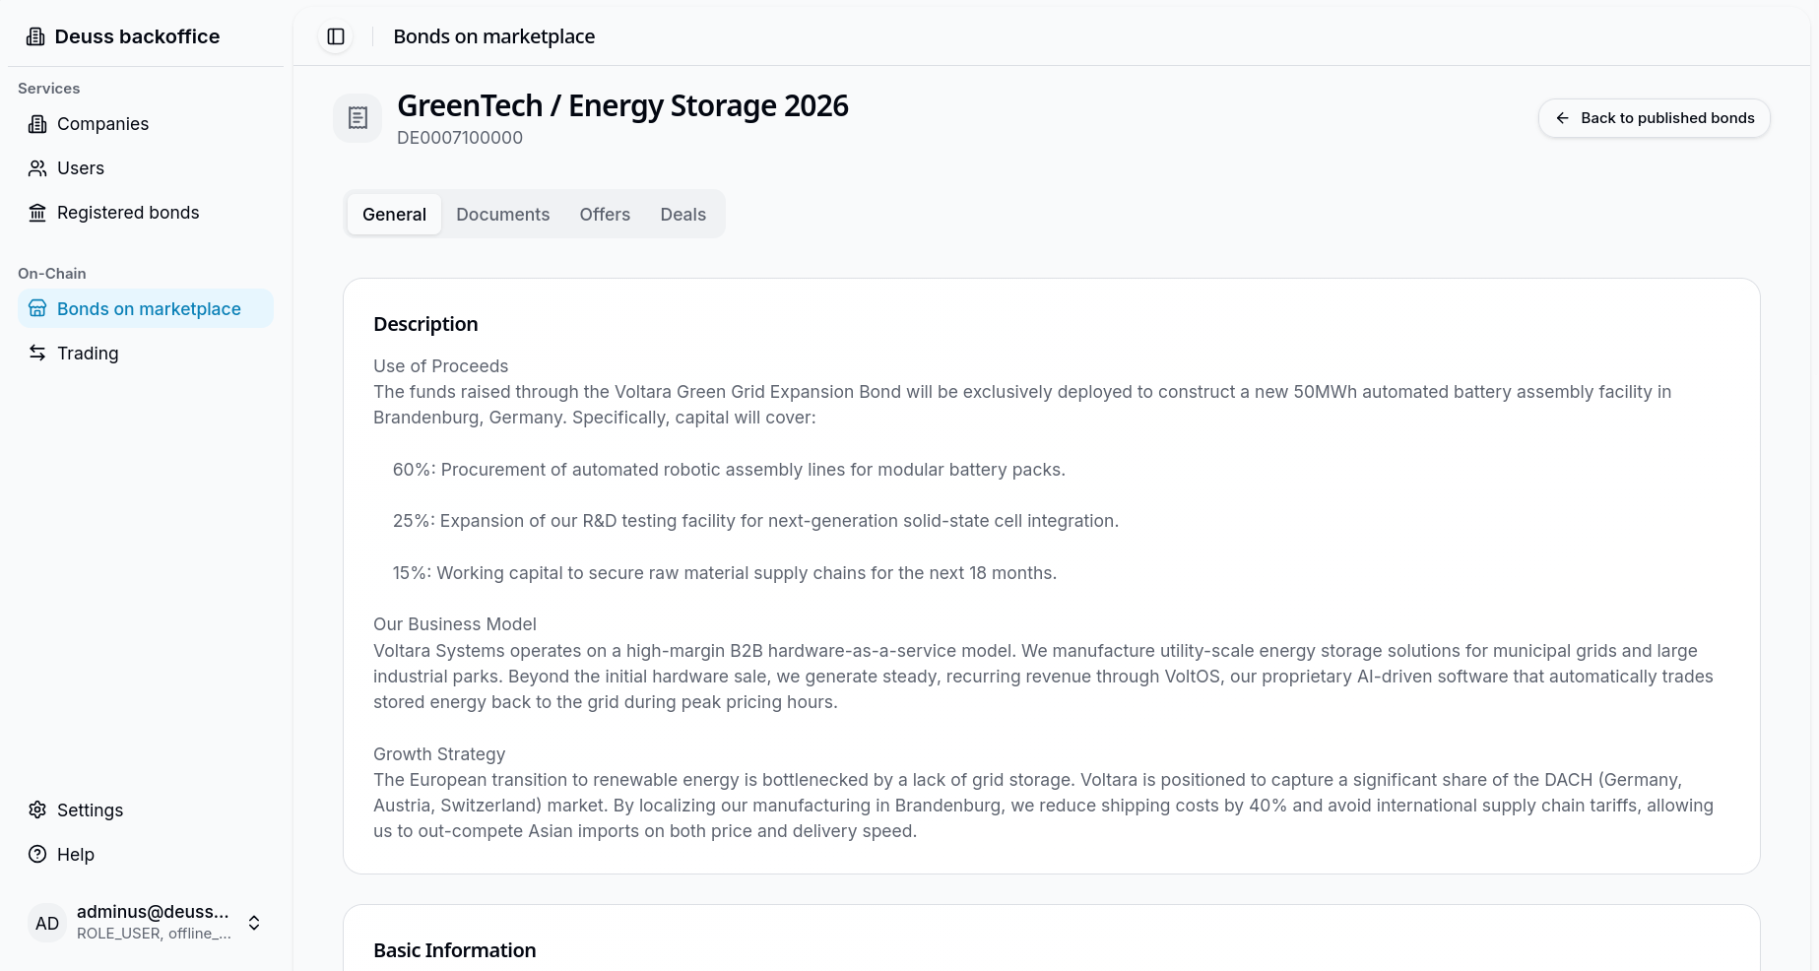The width and height of the screenshot is (1819, 971).
Task: Click the Bonds on marketplace store icon
Action: pyautogui.click(x=37, y=309)
